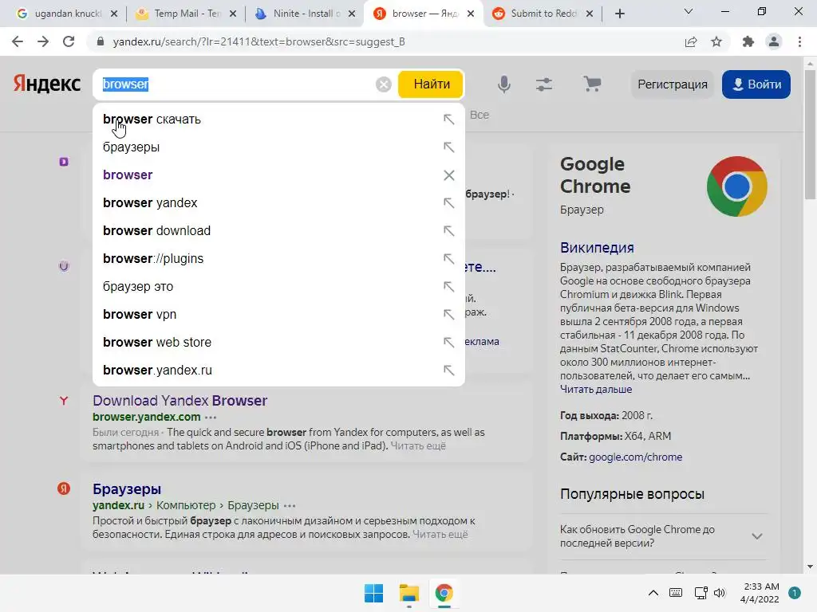Click the 'Читать дальше' link
817x612 pixels.
[x=596, y=389]
